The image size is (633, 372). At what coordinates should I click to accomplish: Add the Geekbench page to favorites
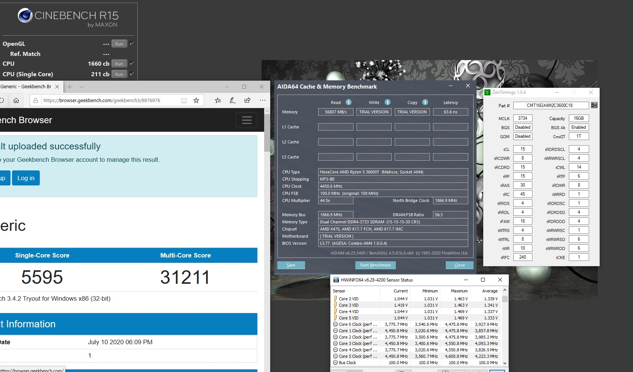tap(196, 100)
